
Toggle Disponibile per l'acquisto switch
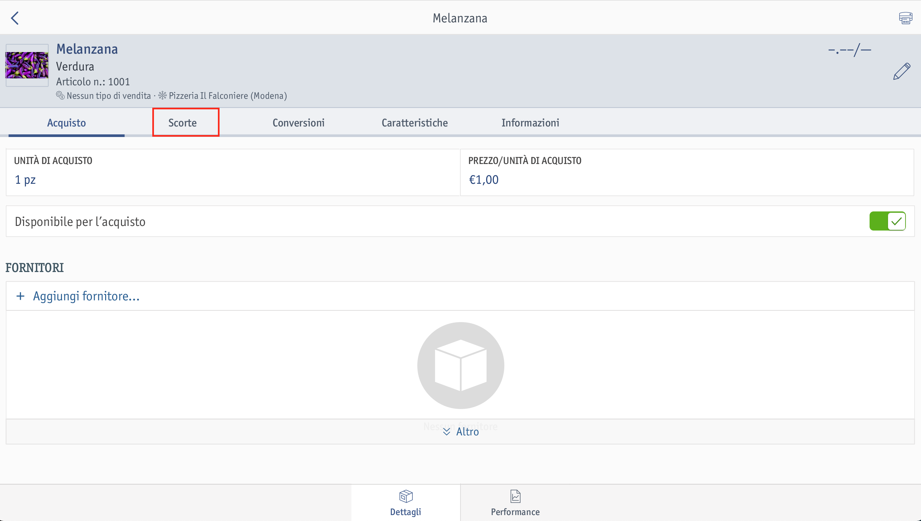pyautogui.click(x=887, y=221)
